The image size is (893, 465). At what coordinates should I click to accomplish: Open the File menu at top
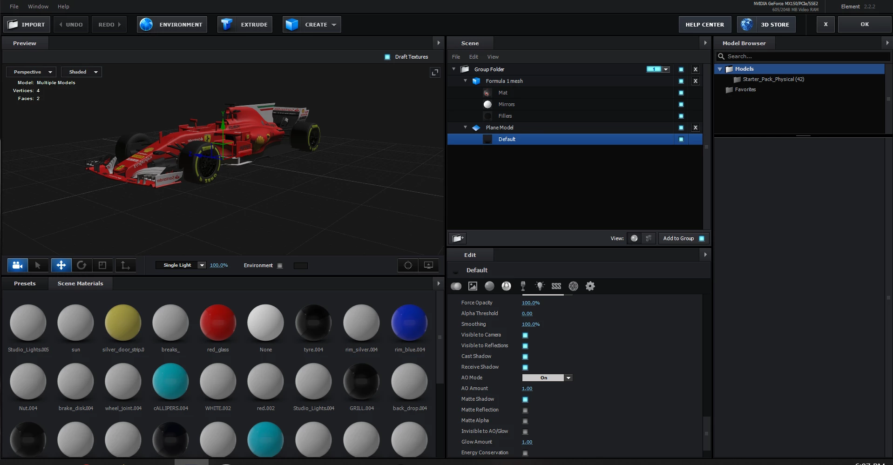click(x=14, y=7)
